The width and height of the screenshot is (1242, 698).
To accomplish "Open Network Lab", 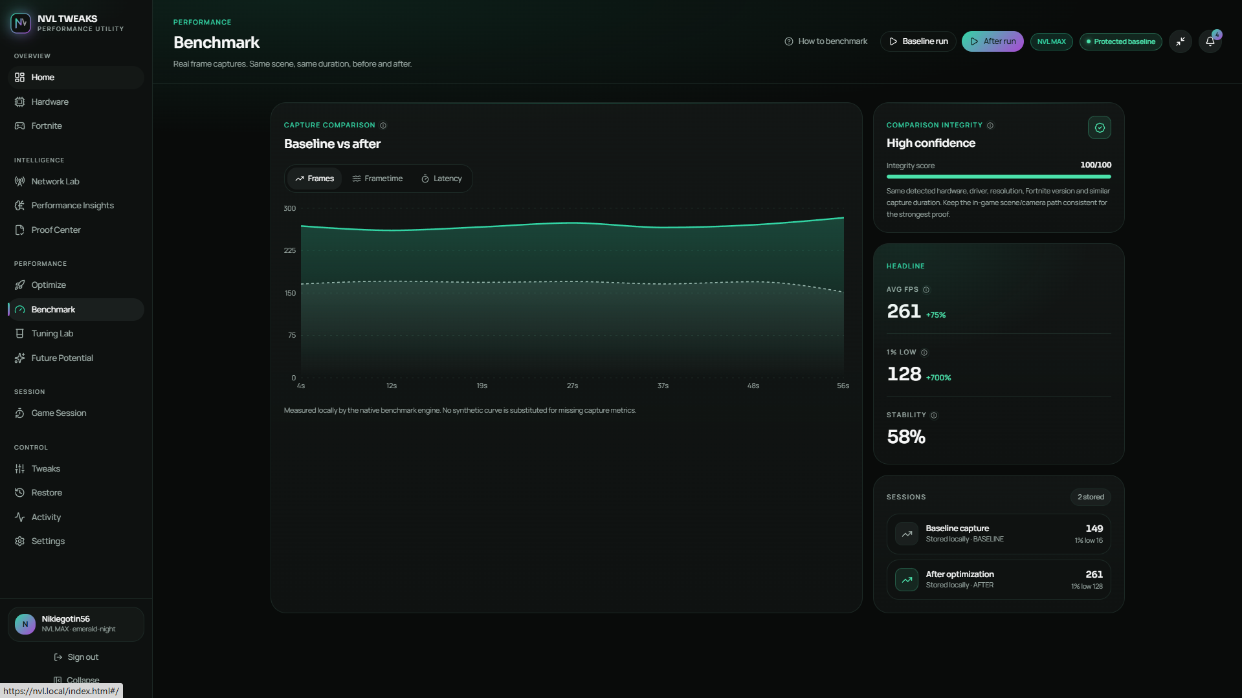I will tap(76, 182).
